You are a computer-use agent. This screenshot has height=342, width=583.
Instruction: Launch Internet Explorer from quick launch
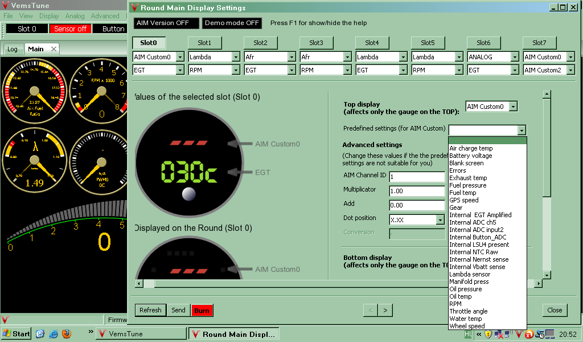click(53, 334)
